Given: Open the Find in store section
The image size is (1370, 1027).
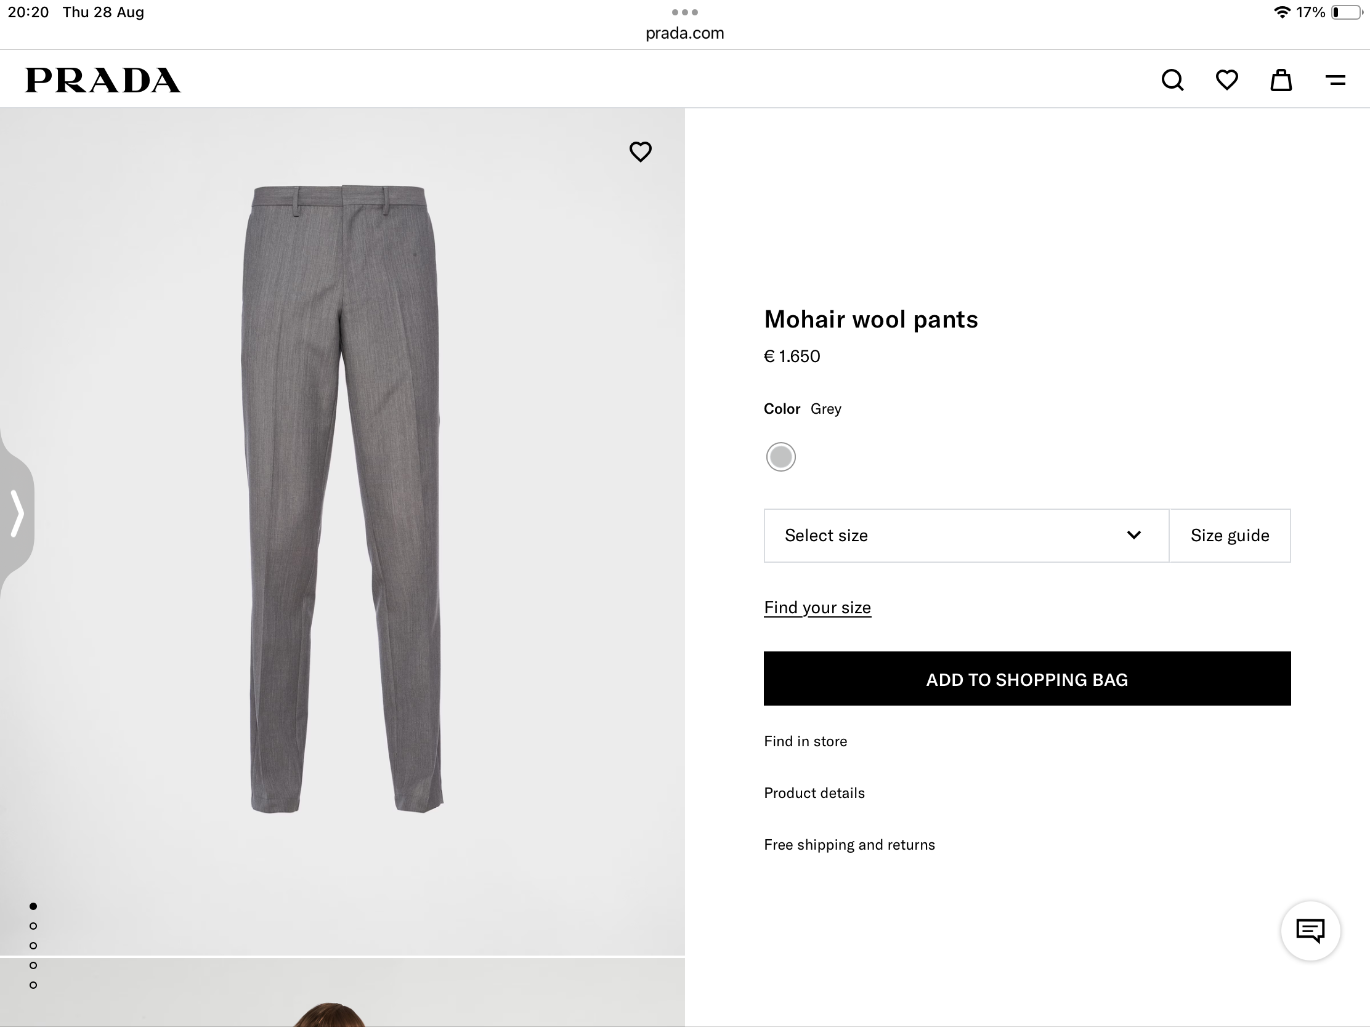Looking at the screenshot, I should (805, 740).
